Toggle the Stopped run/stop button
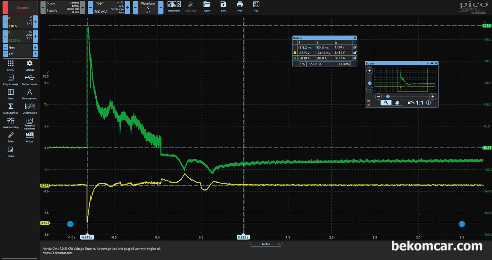Image resolution: width=492 pixels, height=260 pixels. 21,7
